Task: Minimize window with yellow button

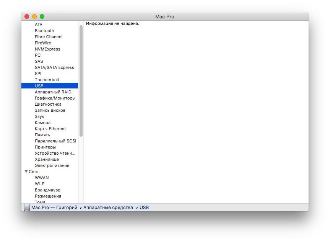Action: pyautogui.click(x=34, y=16)
